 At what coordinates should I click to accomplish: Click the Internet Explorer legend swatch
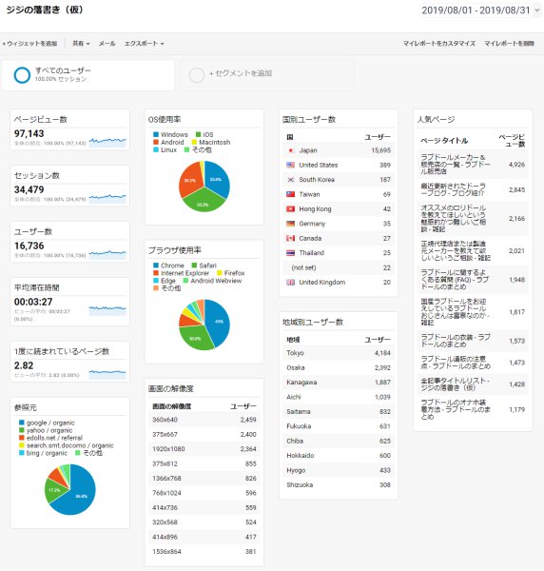pos(156,273)
